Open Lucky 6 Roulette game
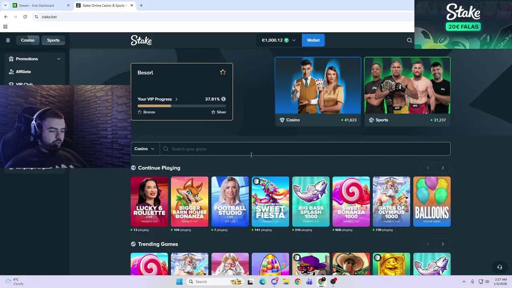 [149, 202]
